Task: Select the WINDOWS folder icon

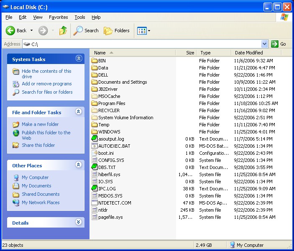Action: [x=95, y=132]
